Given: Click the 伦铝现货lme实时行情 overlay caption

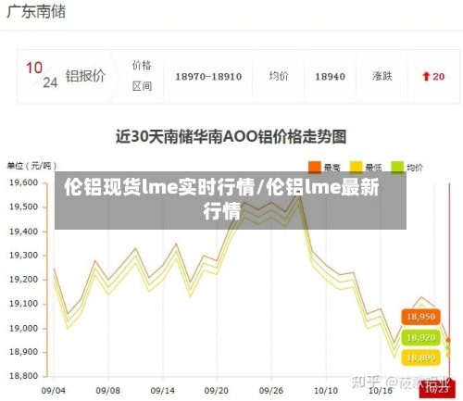Looking at the screenshot, I should pos(221,199).
